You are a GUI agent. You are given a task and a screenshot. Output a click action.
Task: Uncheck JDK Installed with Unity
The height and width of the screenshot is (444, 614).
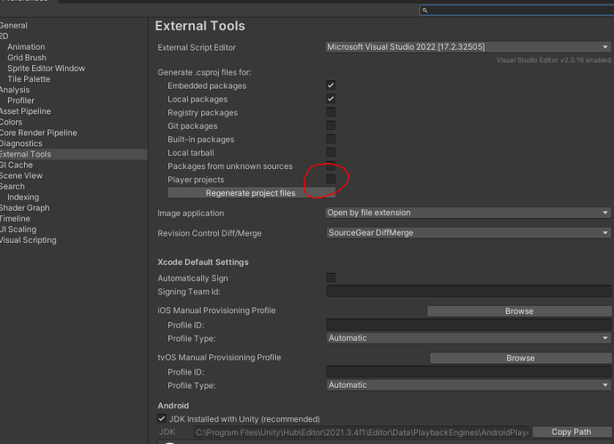[x=161, y=418]
